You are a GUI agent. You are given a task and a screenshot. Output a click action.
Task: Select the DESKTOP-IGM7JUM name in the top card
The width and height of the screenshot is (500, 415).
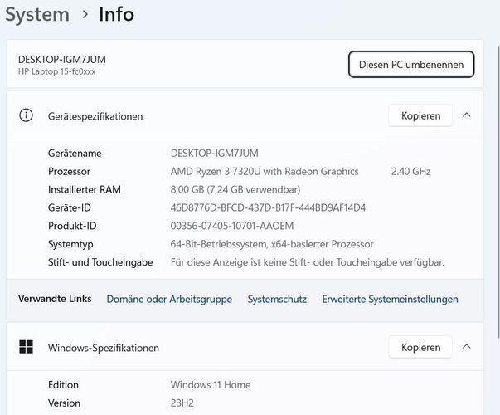[62, 60]
